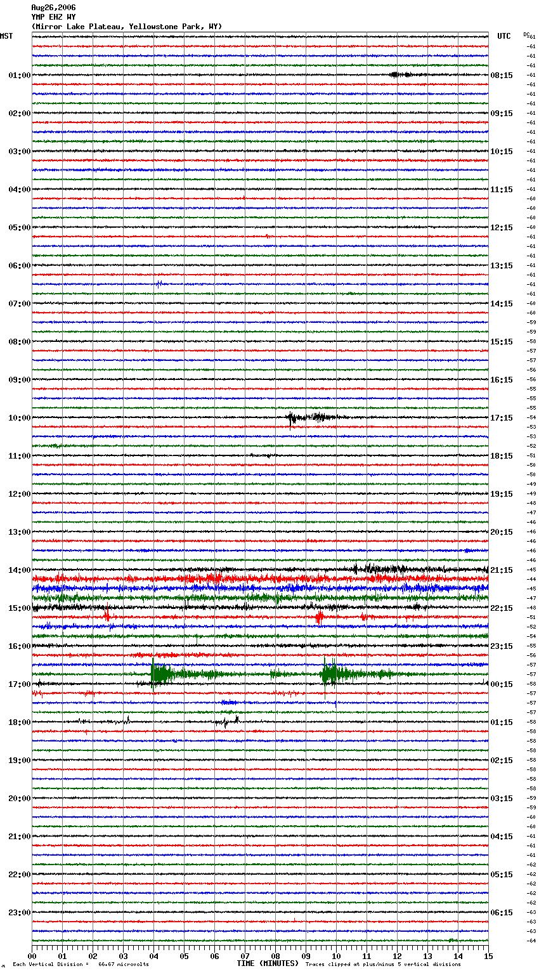Screen dimensions: 539x973
Task: Click minute tick label 02 on axis
Action: (x=93, y=956)
